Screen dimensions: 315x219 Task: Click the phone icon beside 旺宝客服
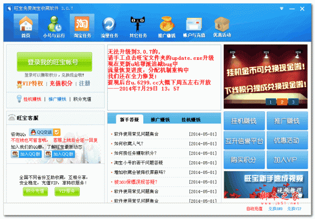[x=12, y=117]
